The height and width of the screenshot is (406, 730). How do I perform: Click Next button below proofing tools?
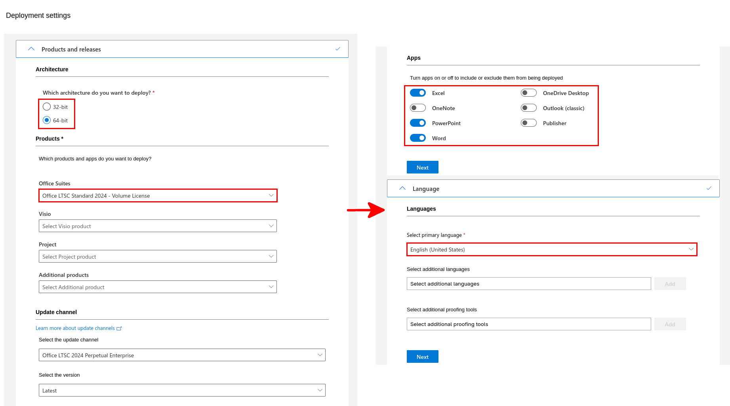423,357
